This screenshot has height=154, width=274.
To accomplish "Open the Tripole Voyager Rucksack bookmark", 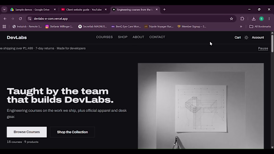I will point(159,27).
